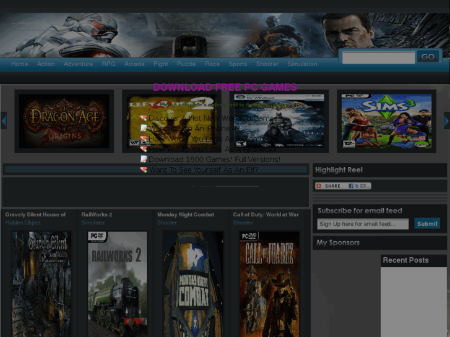The image size is (450, 337).
Task: Click the DOWNLOAD FREE PC GAMES headline
Action: pos(225,87)
